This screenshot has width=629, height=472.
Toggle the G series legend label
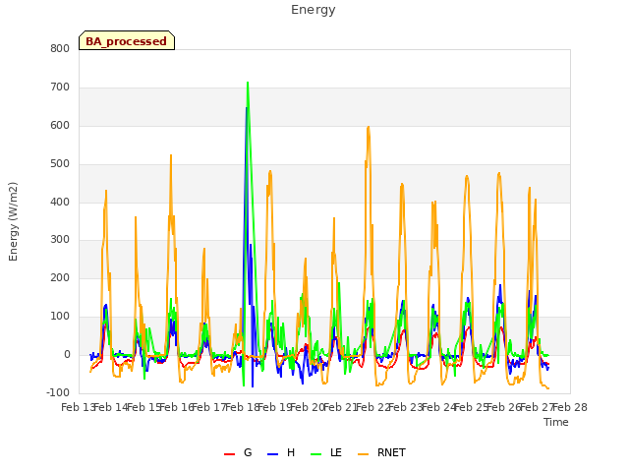click(x=248, y=452)
